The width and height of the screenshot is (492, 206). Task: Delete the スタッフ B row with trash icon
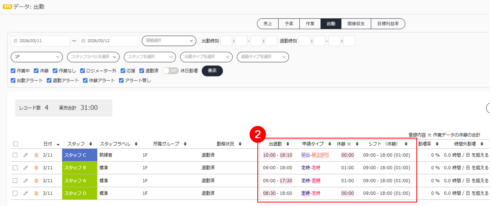[36, 168]
